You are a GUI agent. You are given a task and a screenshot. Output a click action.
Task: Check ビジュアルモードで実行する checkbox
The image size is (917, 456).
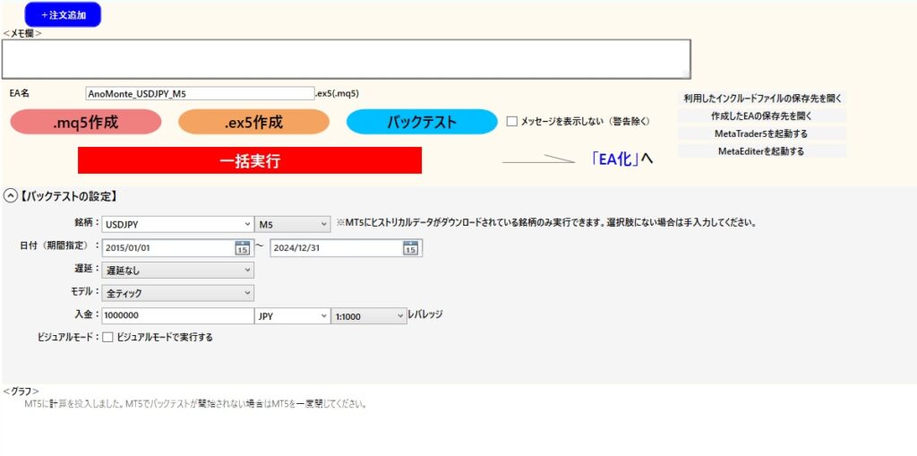click(x=108, y=338)
